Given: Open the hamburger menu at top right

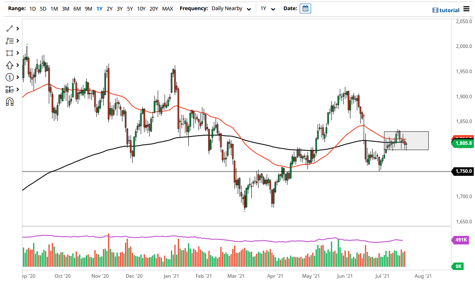Looking at the screenshot, I should (466, 9).
